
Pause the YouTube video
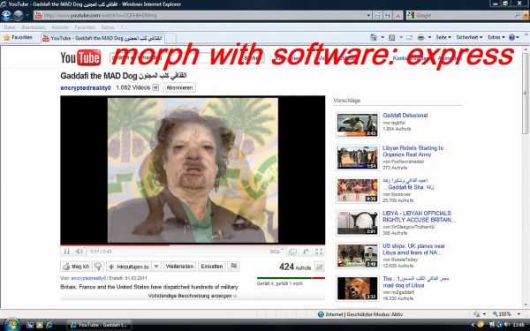(66, 252)
